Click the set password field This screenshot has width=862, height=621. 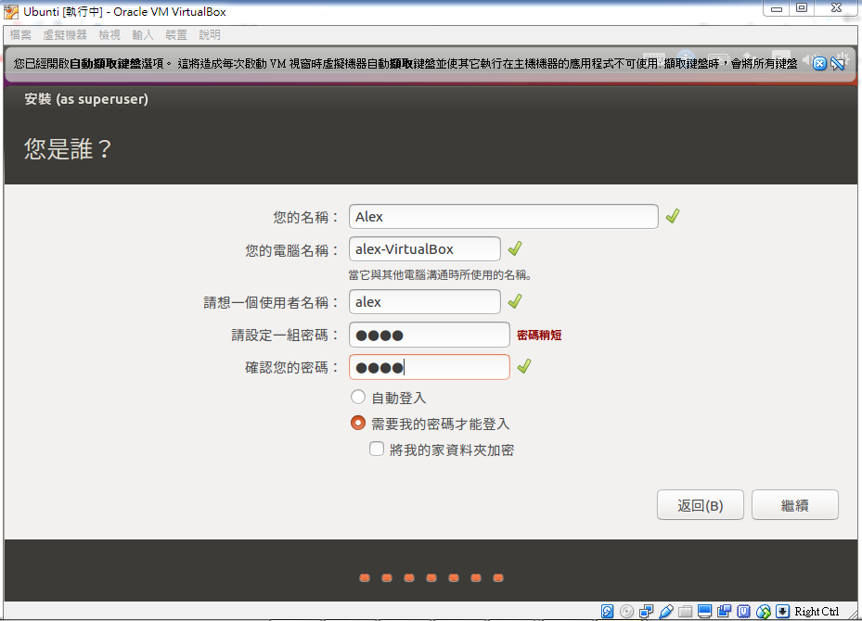pos(430,335)
